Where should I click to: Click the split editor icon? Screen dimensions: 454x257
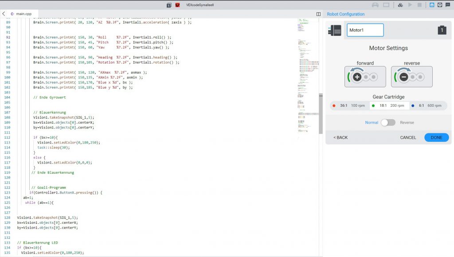(x=318, y=14)
